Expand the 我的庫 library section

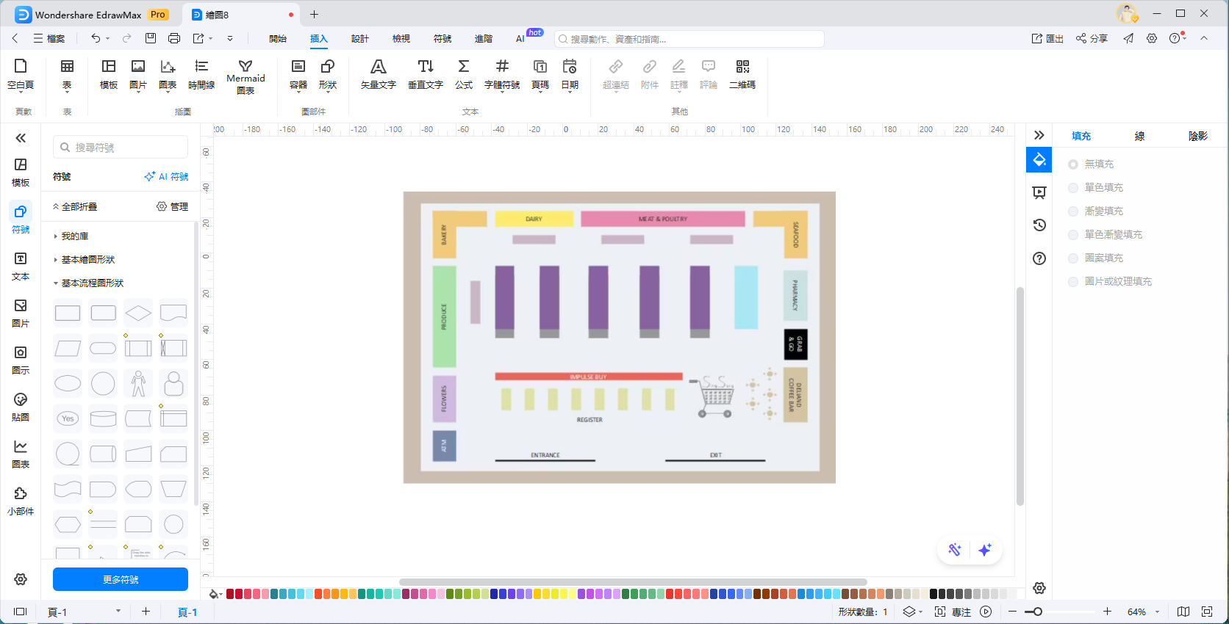click(x=74, y=236)
